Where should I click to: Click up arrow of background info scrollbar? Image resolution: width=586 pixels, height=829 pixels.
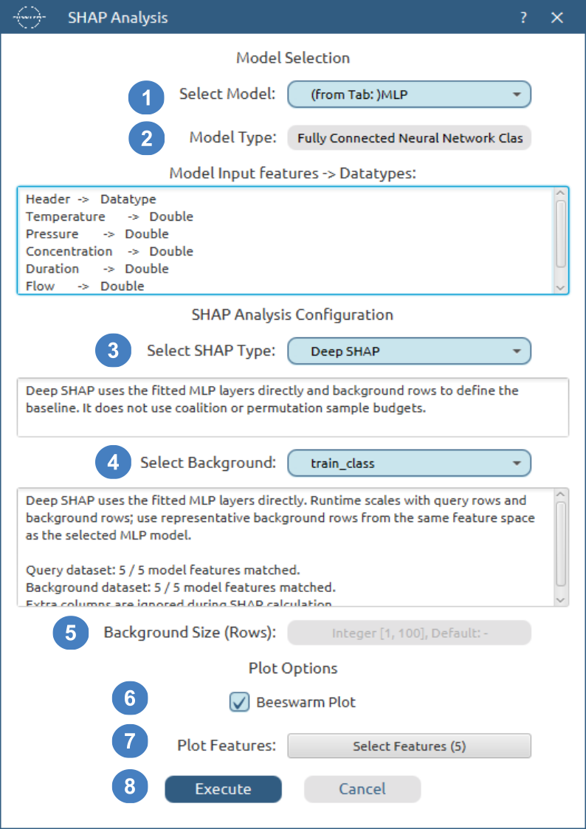[x=561, y=495]
